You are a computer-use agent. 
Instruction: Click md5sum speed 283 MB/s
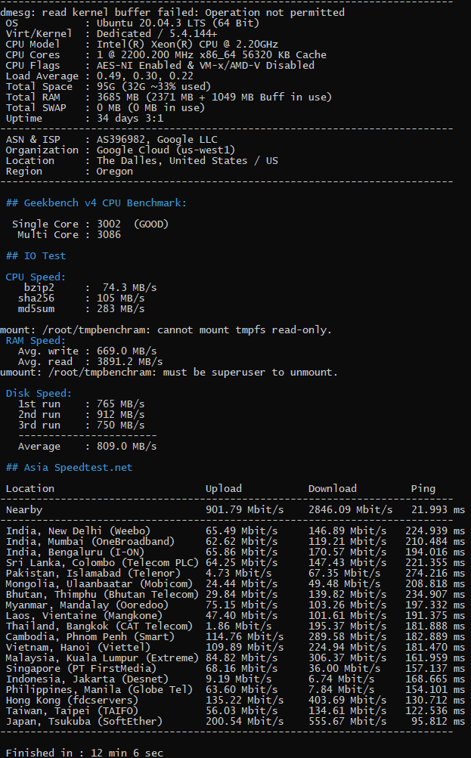coord(121,309)
